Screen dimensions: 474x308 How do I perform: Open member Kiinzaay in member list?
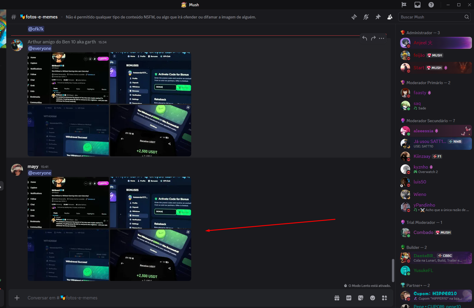[x=436, y=156]
